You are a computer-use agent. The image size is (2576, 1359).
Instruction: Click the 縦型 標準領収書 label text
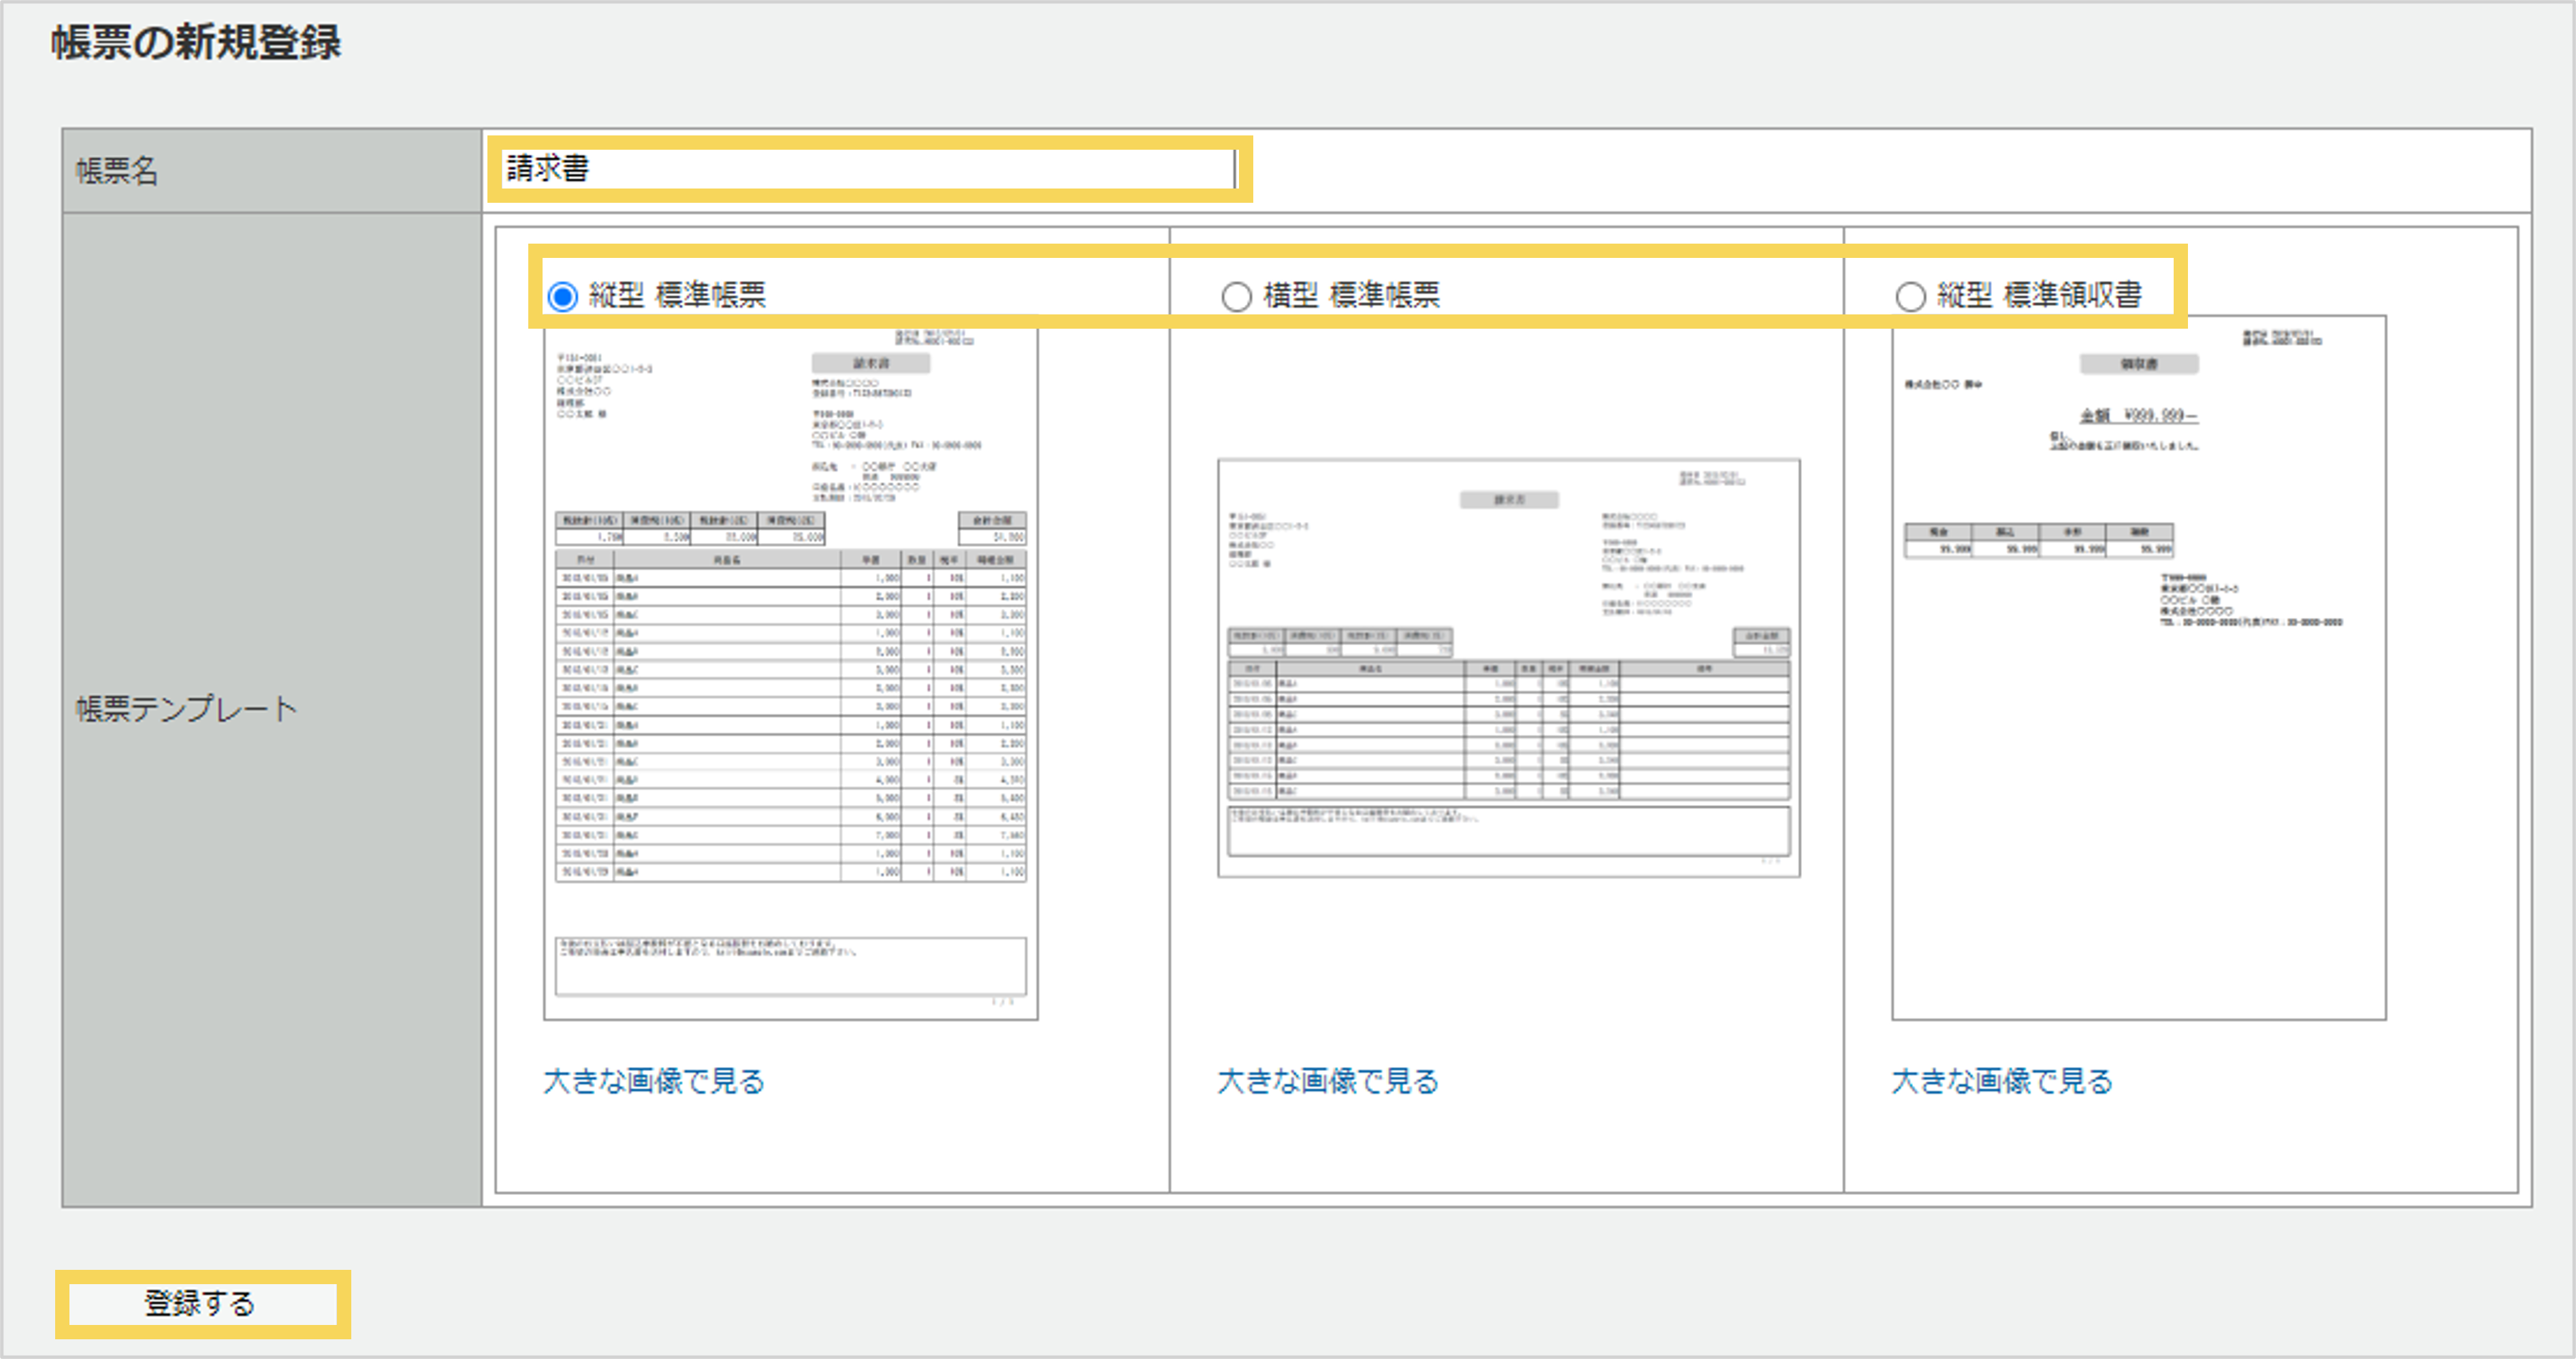tap(2039, 295)
